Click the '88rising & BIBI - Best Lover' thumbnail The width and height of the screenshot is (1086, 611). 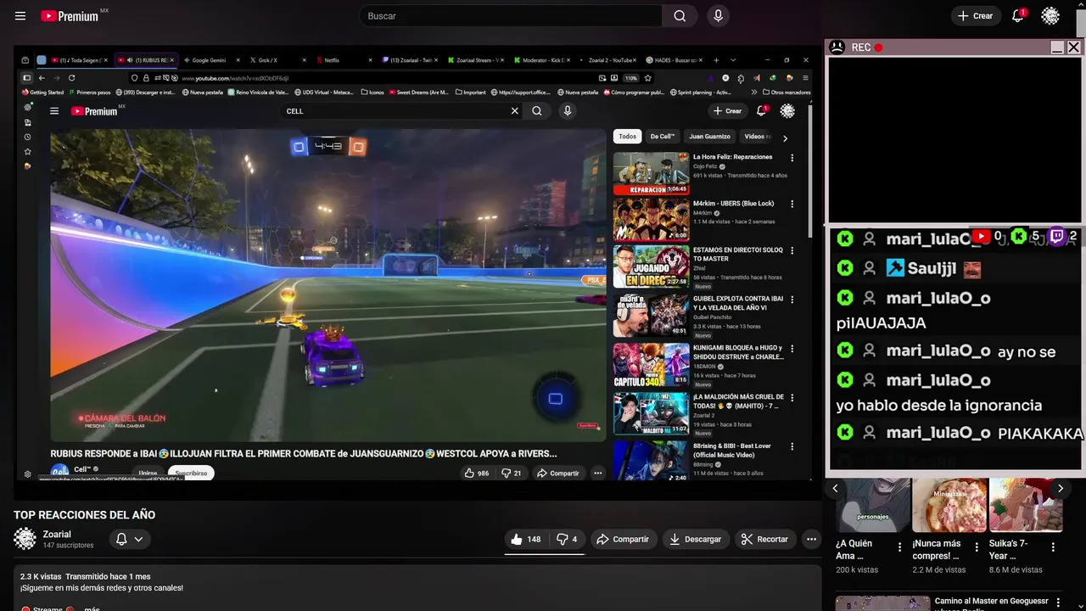651,461
